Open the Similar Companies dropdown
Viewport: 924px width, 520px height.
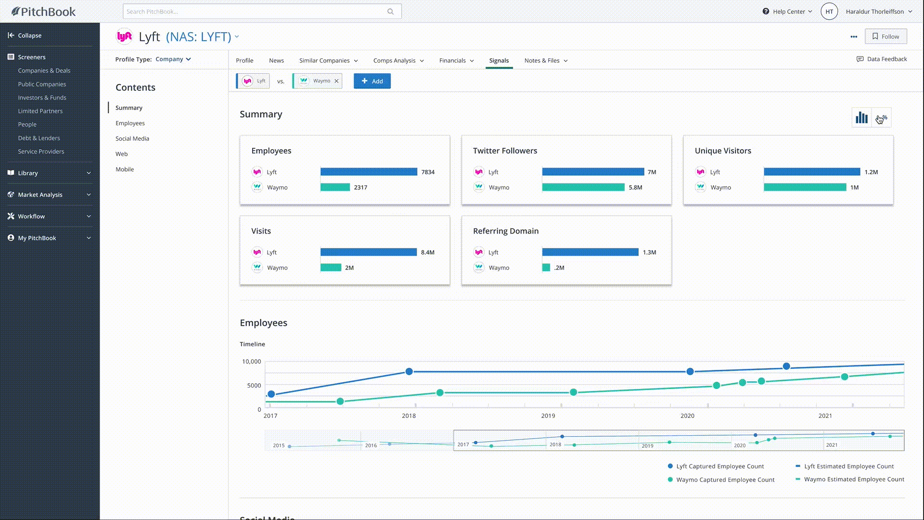pos(328,61)
